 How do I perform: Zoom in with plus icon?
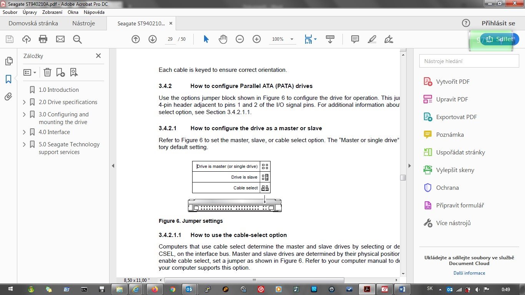point(257,39)
